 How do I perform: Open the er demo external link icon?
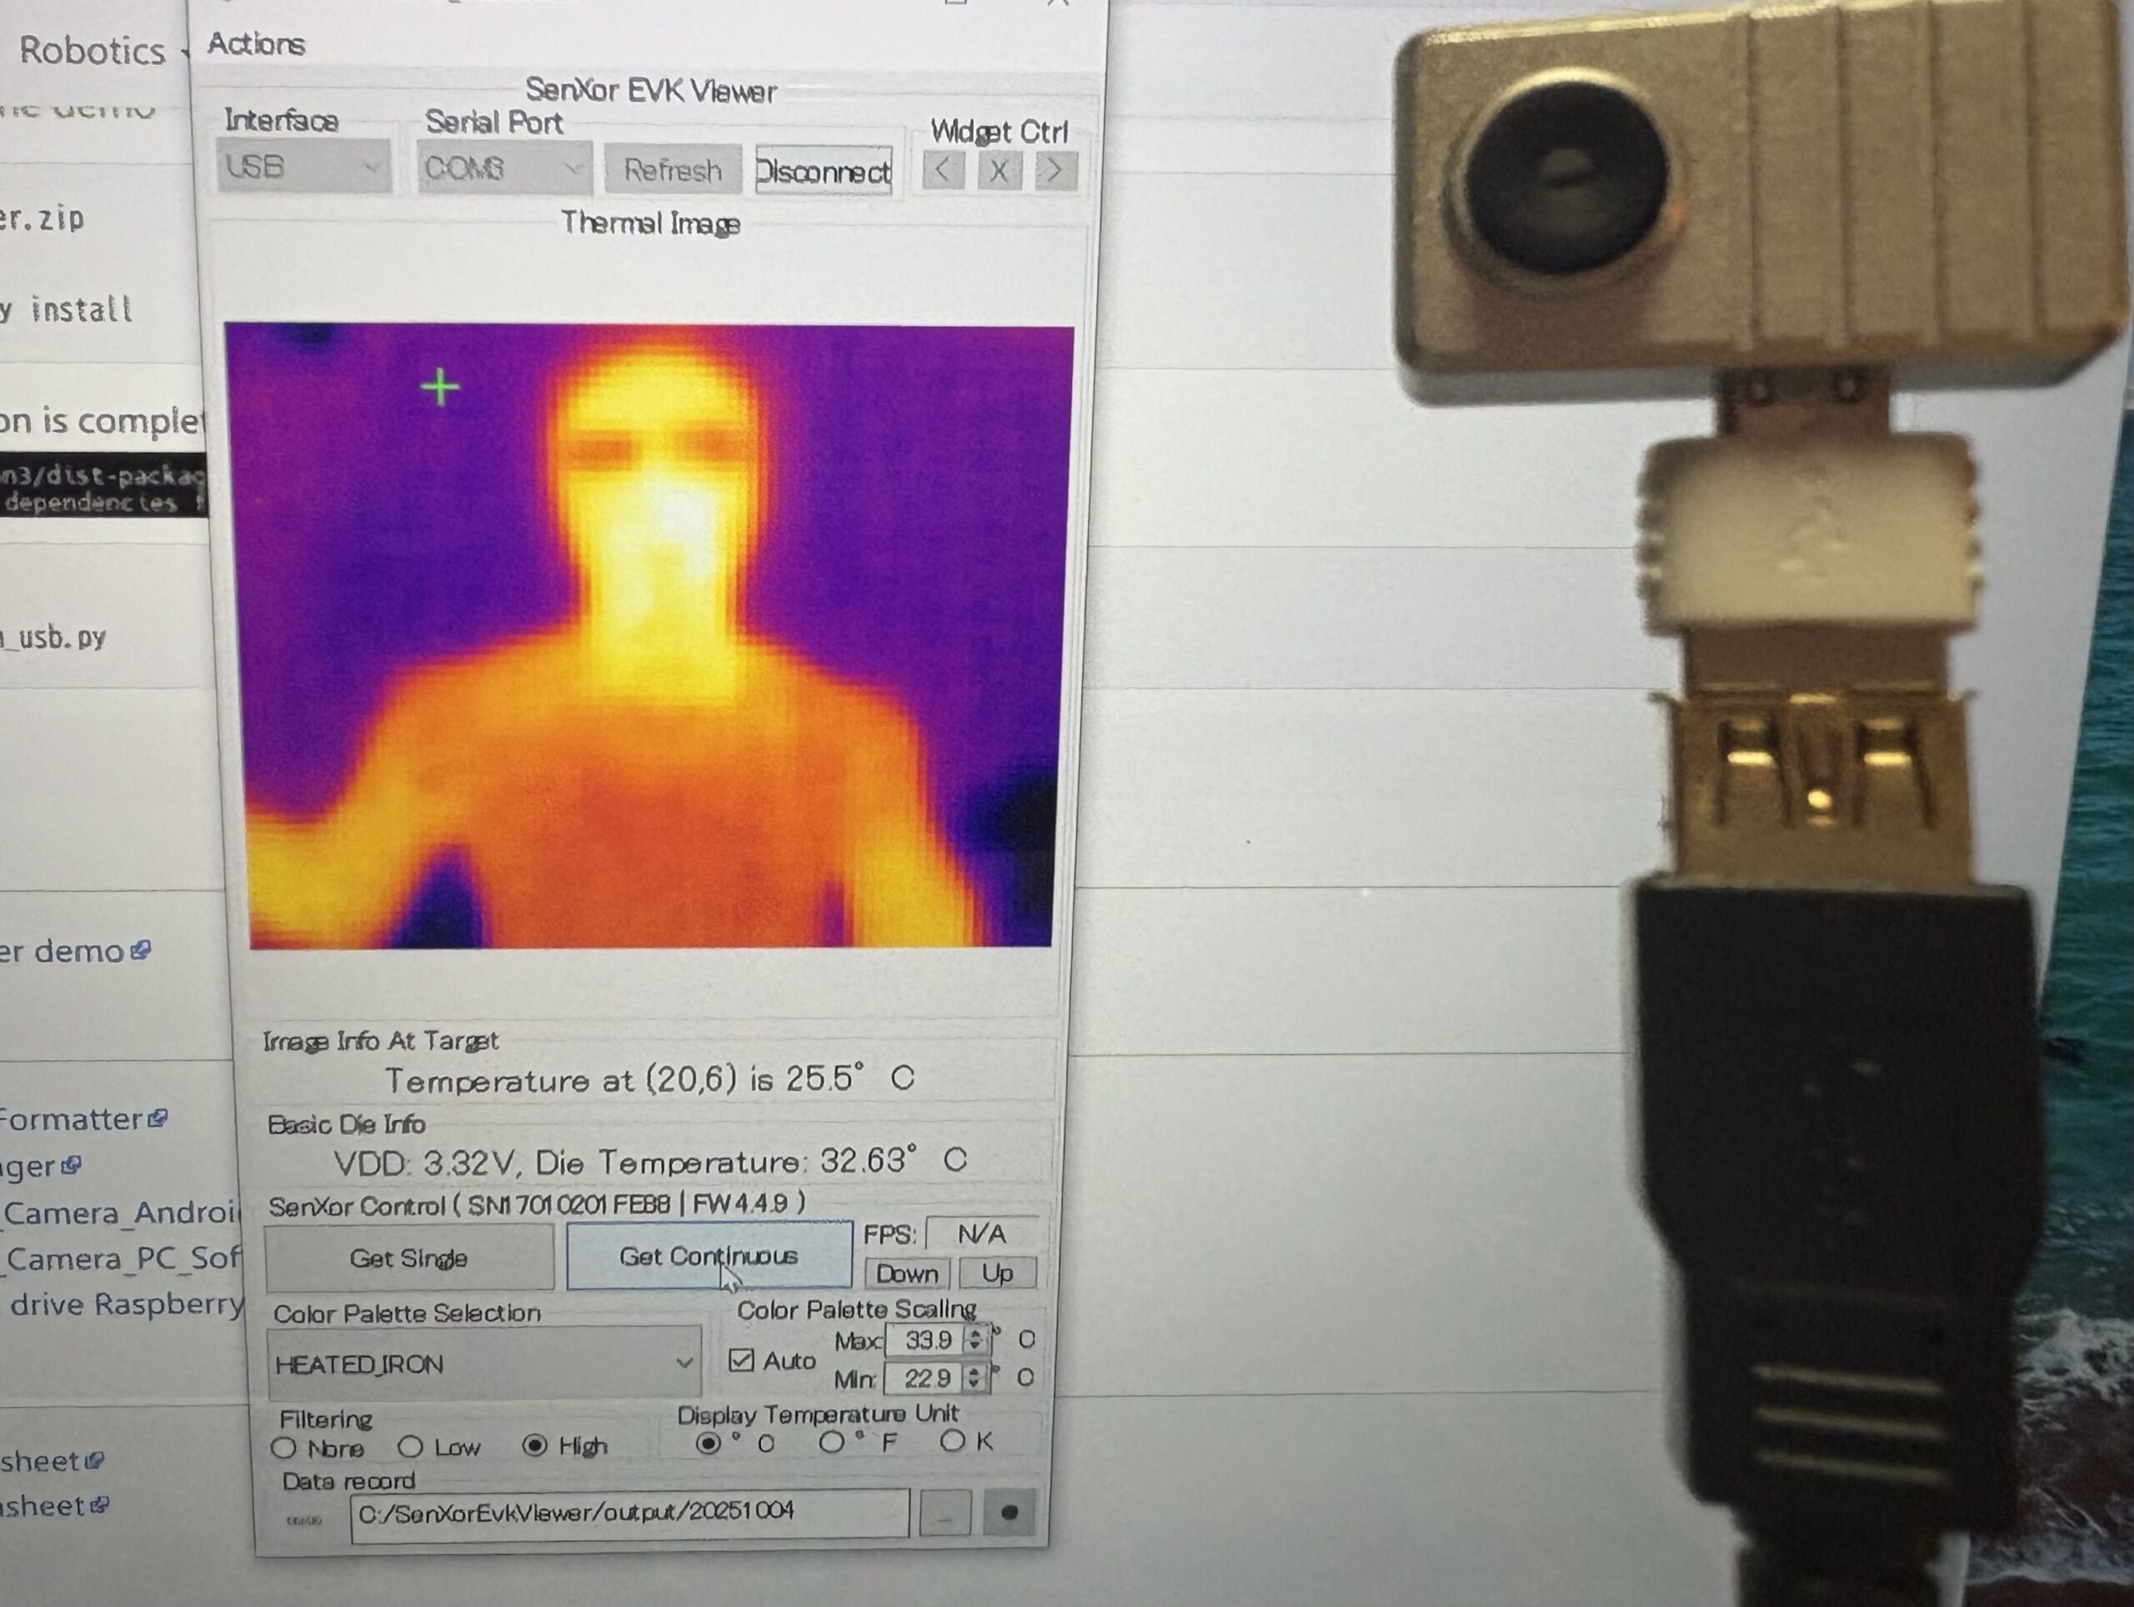(141, 951)
